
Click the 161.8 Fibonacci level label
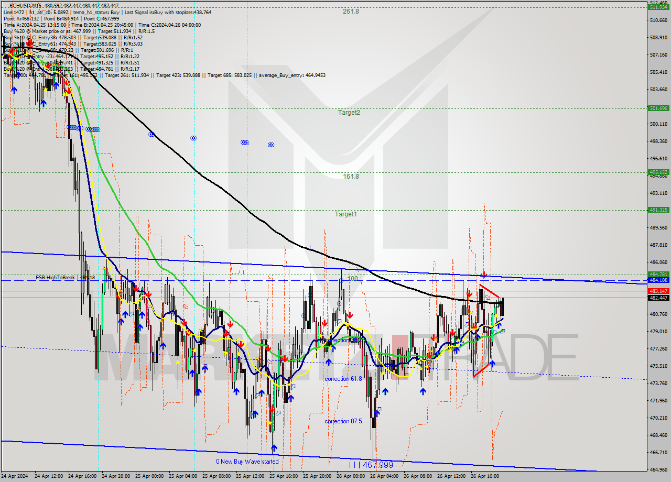(351, 177)
